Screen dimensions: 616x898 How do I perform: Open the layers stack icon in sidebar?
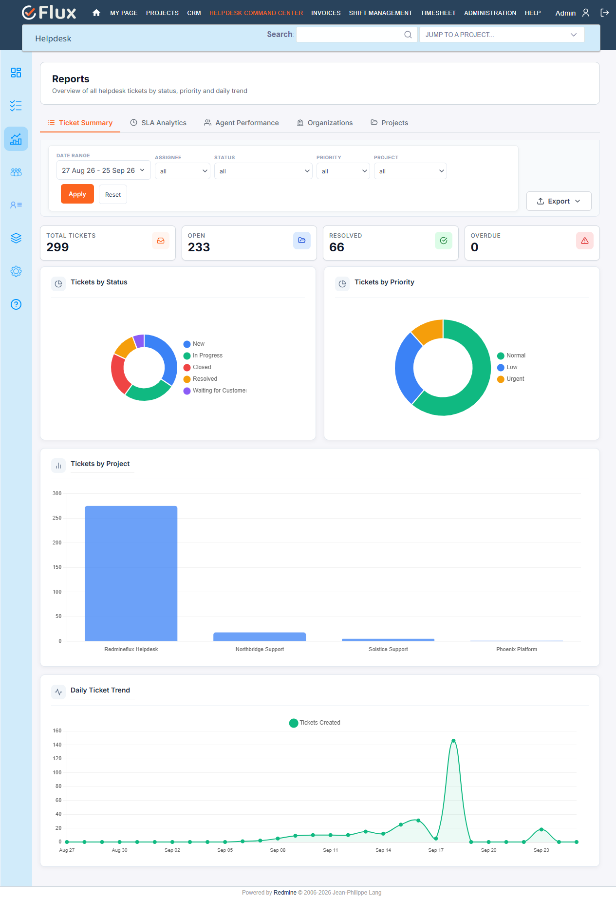(16, 238)
